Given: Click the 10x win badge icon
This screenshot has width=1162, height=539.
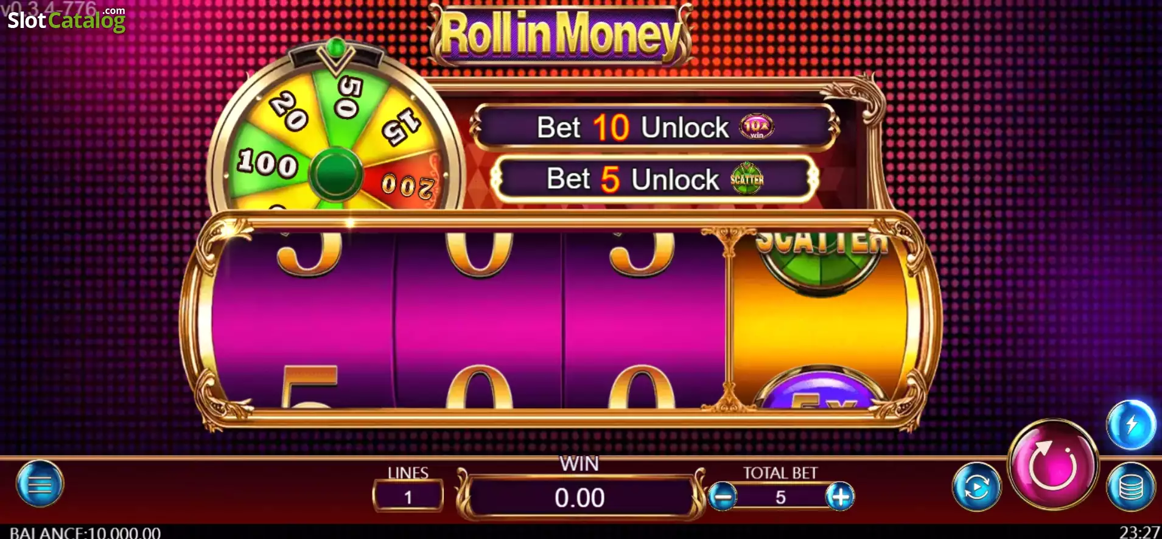Looking at the screenshot, I should 756,127.
